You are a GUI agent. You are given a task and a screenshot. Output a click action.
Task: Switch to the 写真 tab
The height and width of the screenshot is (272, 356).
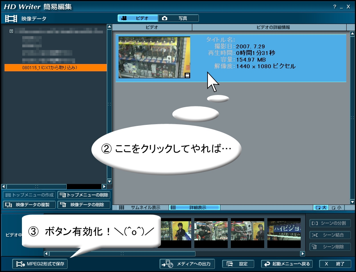[178, 18]
